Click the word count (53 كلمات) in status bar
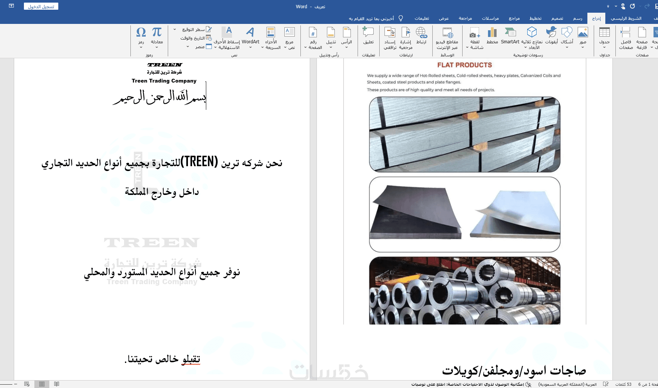The height and width of the screenshot is (388, 658). pyautogui.click(x=623, y=384)
